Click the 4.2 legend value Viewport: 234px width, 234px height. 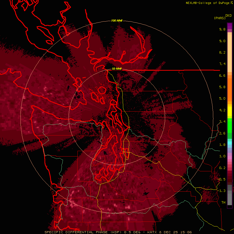222,110
